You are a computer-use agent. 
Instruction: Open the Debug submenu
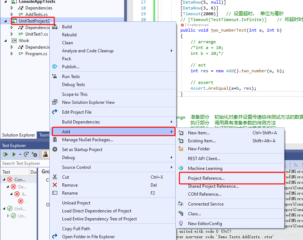[x=113, y=158]
